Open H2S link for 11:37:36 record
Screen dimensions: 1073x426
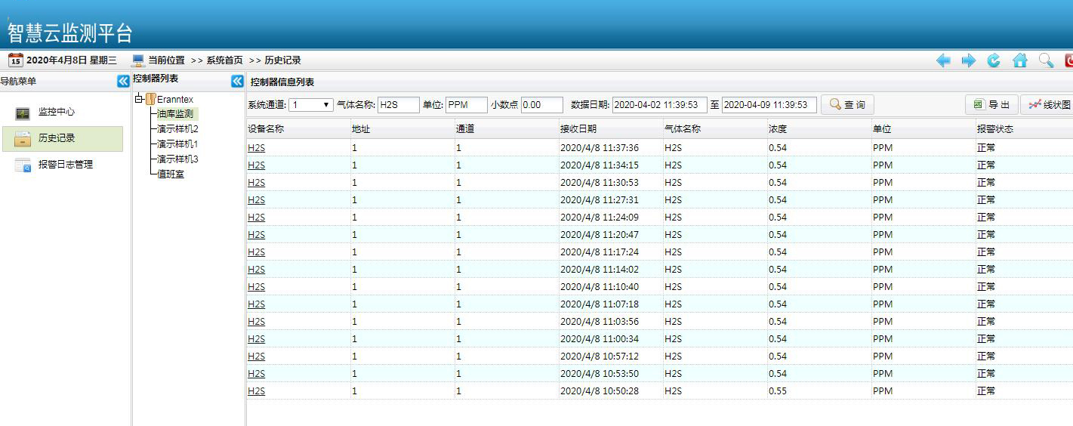tap(256, 148)
